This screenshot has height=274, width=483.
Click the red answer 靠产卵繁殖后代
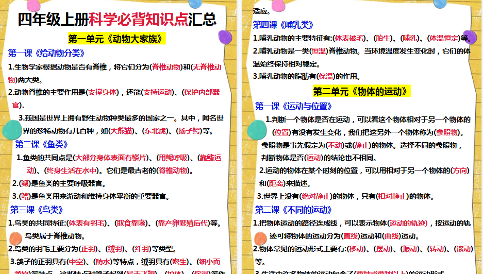pos(183,223)
